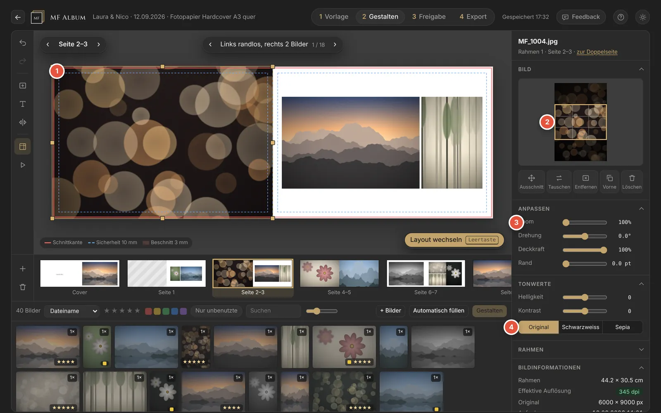Go to next page after Seite 2–3

coord(98,44)
